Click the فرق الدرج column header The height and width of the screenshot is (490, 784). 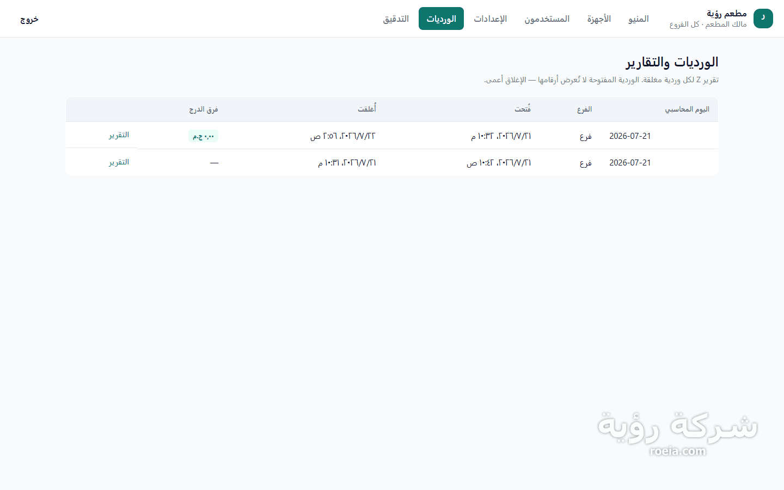click(204, 109)
